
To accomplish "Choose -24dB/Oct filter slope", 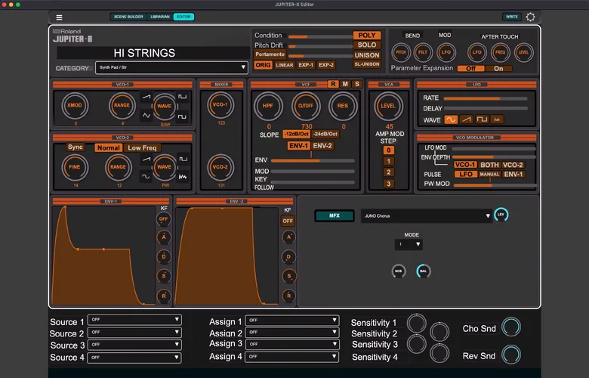I will pos(325,134).
